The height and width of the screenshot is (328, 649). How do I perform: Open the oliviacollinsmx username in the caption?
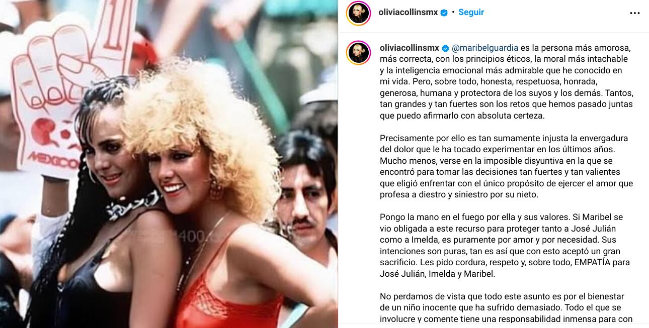[x=410, y=48]
